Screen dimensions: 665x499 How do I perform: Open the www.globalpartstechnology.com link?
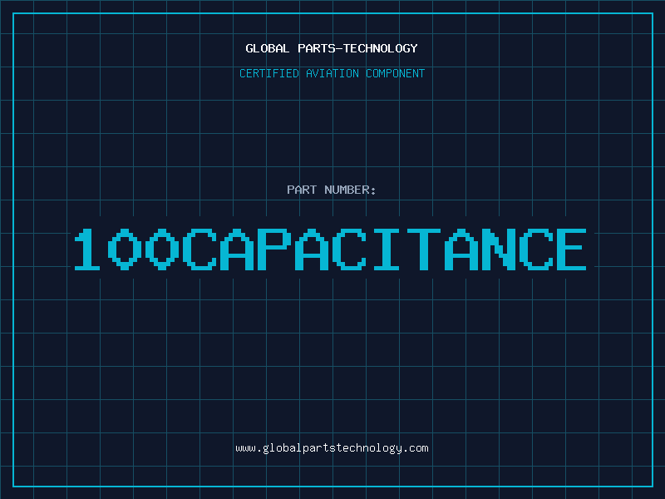point(332,448)
